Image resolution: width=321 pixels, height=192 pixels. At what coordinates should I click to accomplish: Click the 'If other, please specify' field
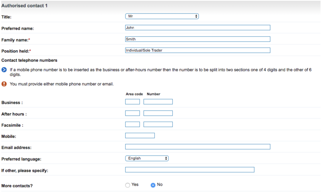click(x=190, y=170)
